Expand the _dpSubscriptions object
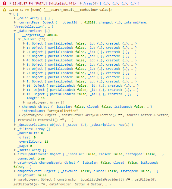Viewport: 172px width, 189px height. [x=15, y=125]
